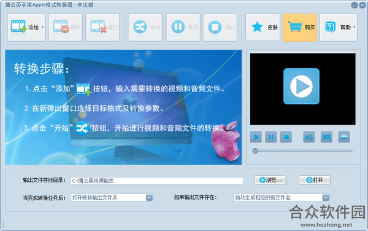Click the 购买 shopping cart button
Image resolution: width=368 pixels, height=231 pixels.
tap(300, 28)
